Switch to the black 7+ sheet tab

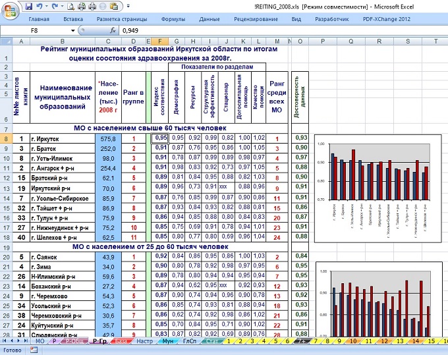pos(302,341)
